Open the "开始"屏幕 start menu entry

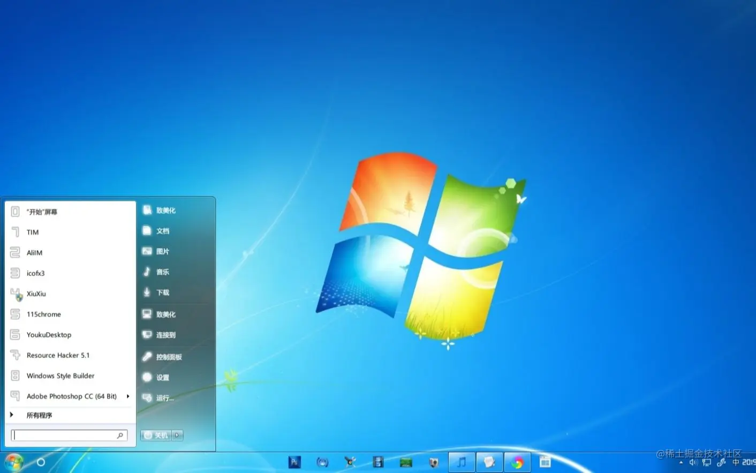(70, 212)
